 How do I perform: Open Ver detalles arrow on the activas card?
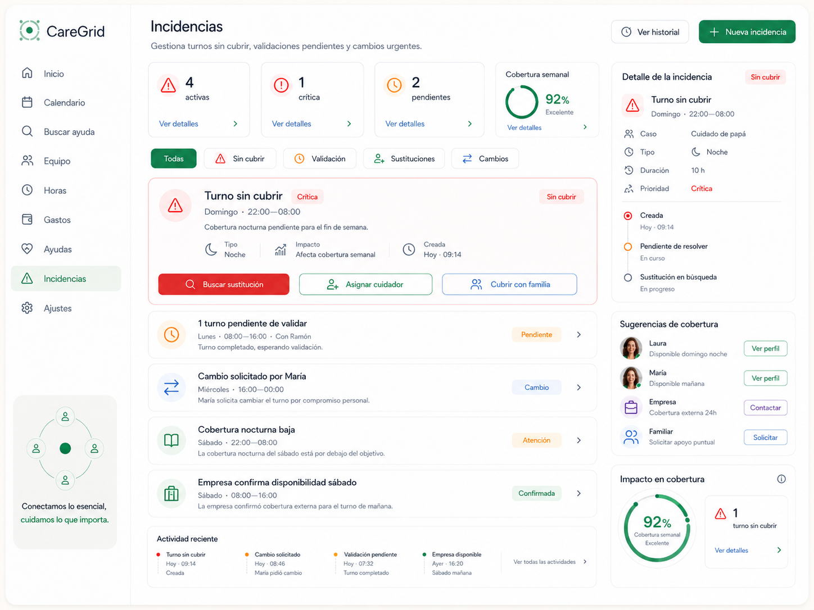tap(235, 124)
